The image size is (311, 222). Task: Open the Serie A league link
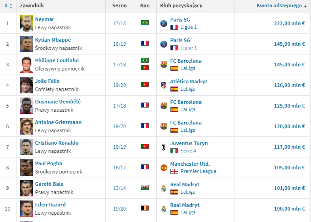tap(188, 151)
